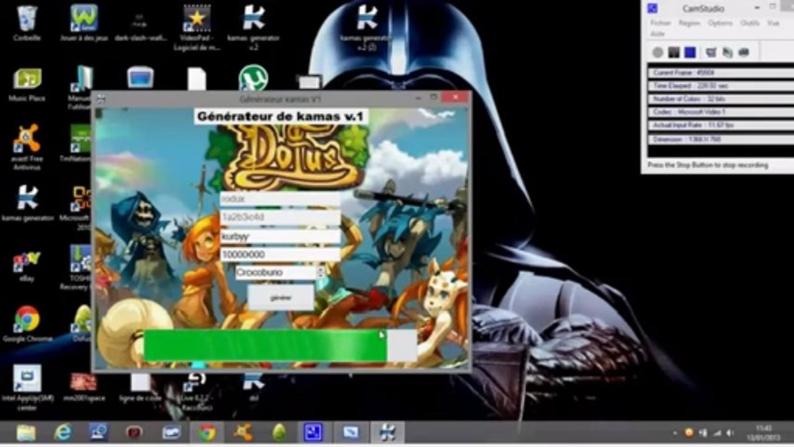This screenshot has width=794, height=447.
Task: Open the Fichier menu in CamStudio
Action: [x=661, y=23]
